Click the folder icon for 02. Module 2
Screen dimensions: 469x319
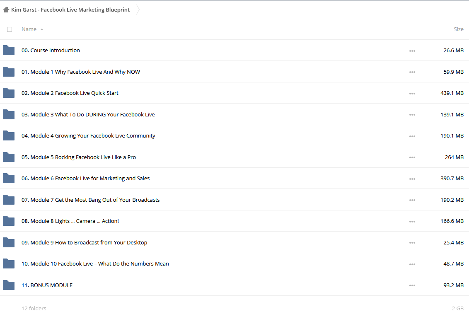pyautogui.click(x=9, y=93)
